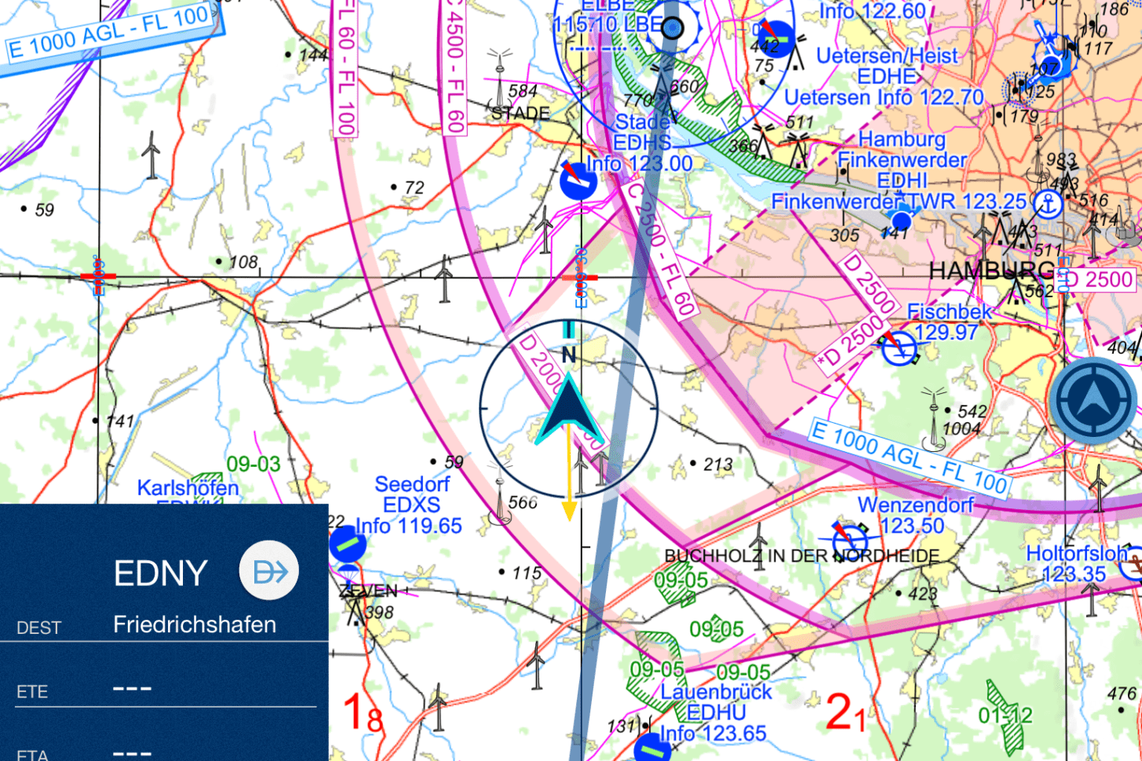Tap the Uetersen Info 122.70 label
The width and height of the screenshot is (1142, 761).
[x=884, y=97]
